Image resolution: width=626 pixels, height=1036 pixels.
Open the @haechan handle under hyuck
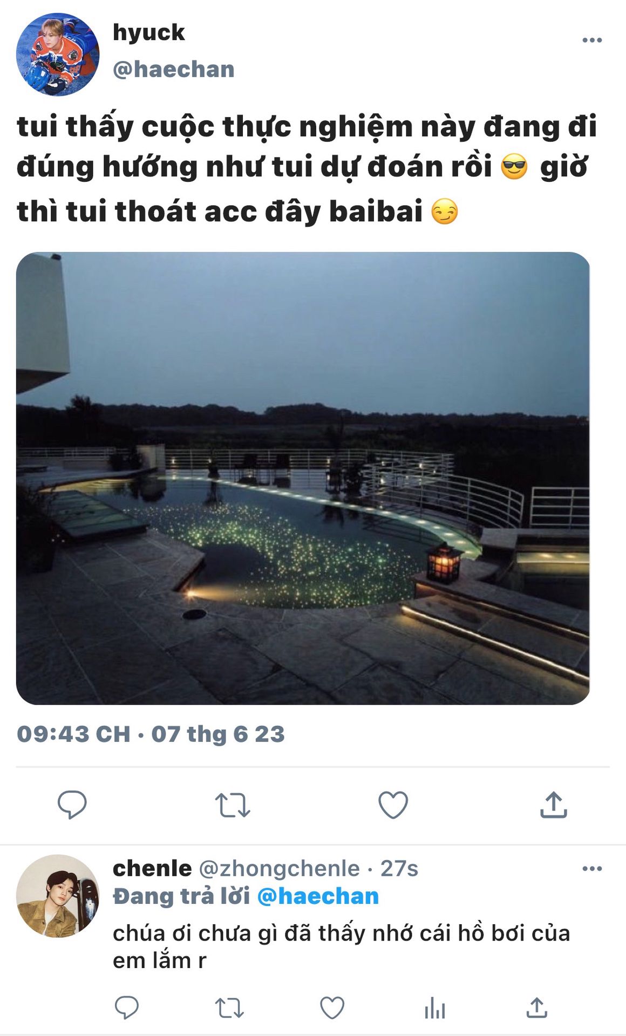pos(173,70)
